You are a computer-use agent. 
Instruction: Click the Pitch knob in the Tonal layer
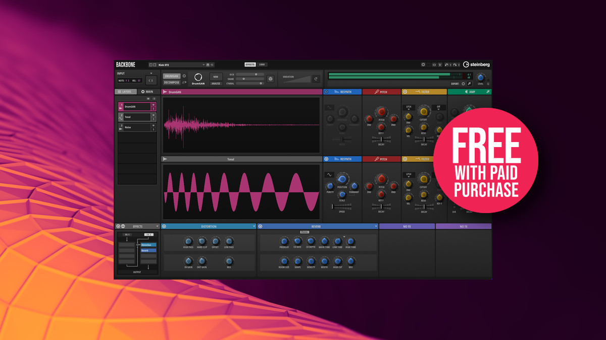click(381, 179)
